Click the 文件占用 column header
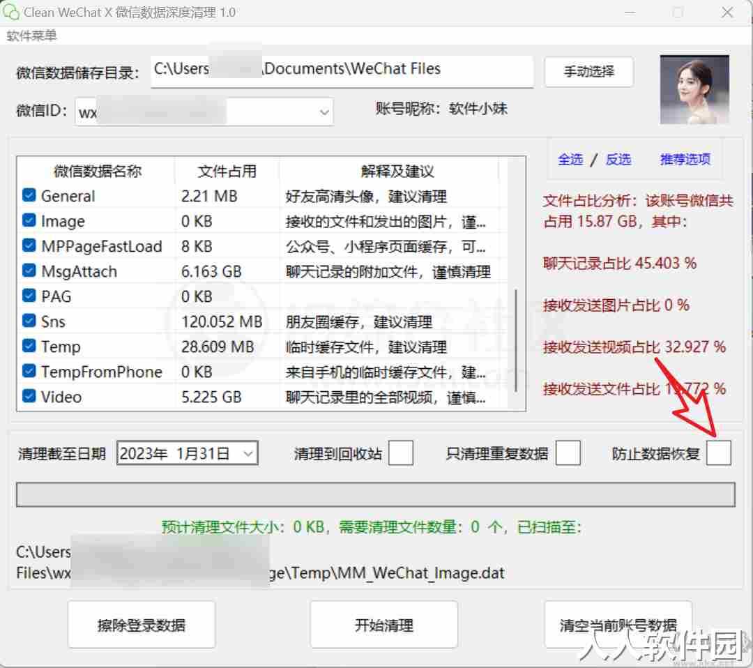This screenshot has width=753, height=668. pos(227,171)
